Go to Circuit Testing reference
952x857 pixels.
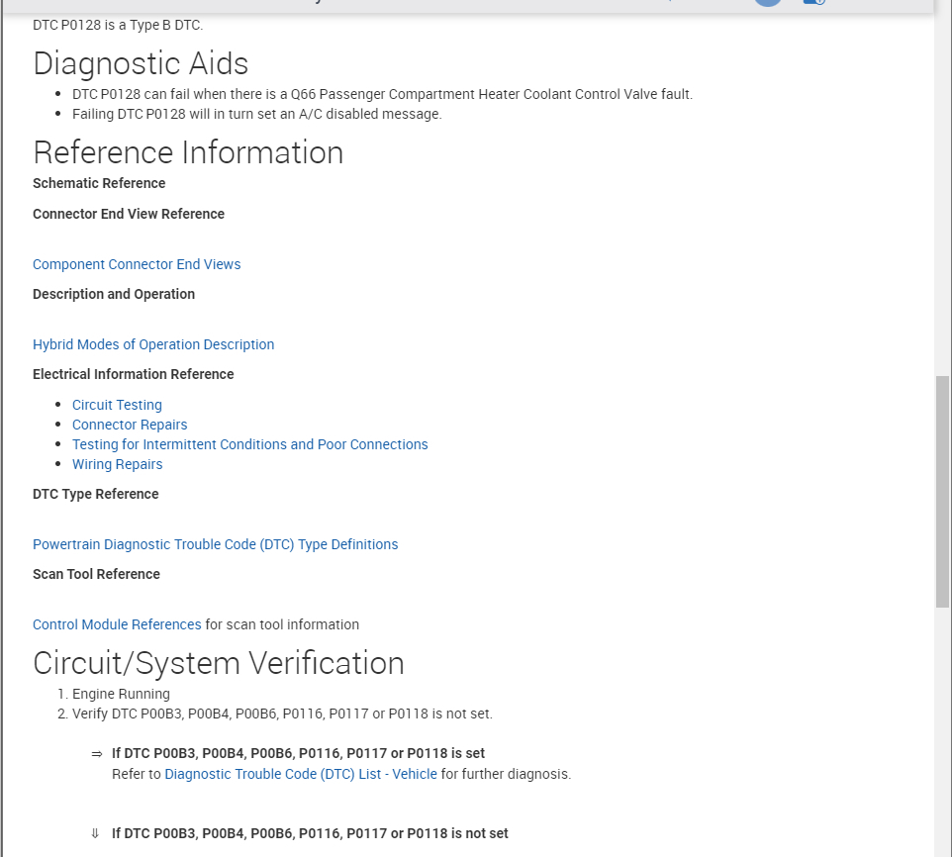[x=117, y=405]
